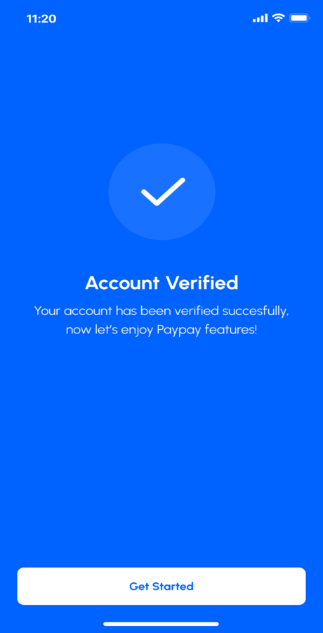Select the Account Verified heading
323x633 pixels.
[x=161, y=283]
